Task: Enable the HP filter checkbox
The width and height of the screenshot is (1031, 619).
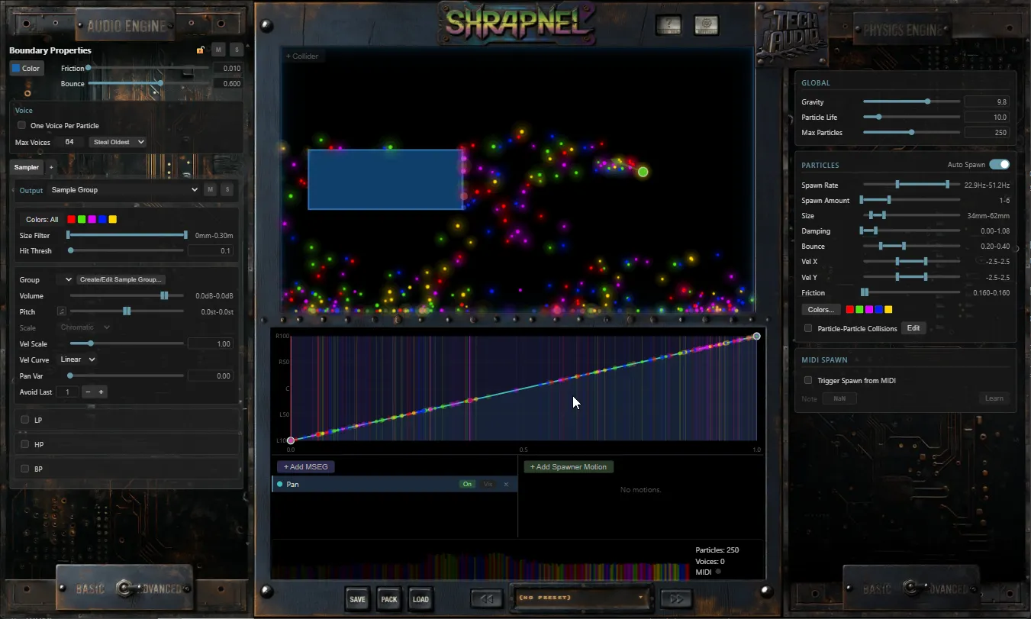Action: (x=25, y=444)
